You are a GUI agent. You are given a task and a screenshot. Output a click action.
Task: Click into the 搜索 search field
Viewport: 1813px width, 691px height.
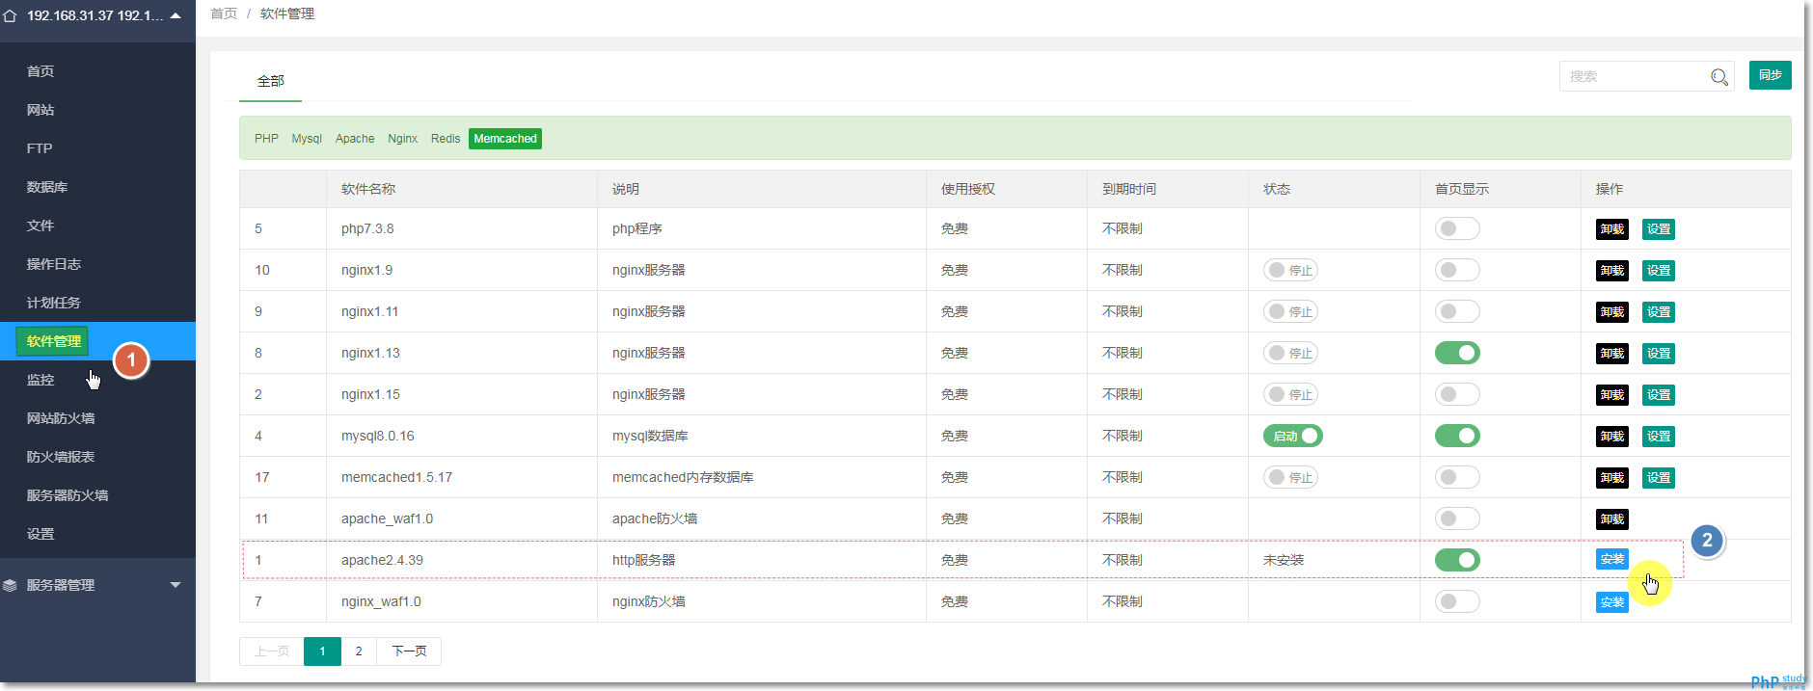click(x=1632, y=76)
